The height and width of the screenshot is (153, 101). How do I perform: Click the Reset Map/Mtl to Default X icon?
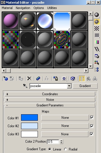(x=29, y=78)
